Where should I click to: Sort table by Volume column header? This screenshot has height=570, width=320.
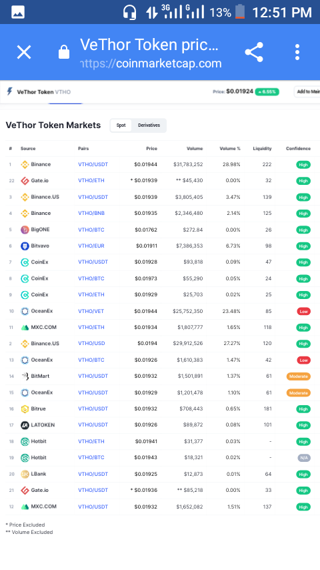(195, 148)
